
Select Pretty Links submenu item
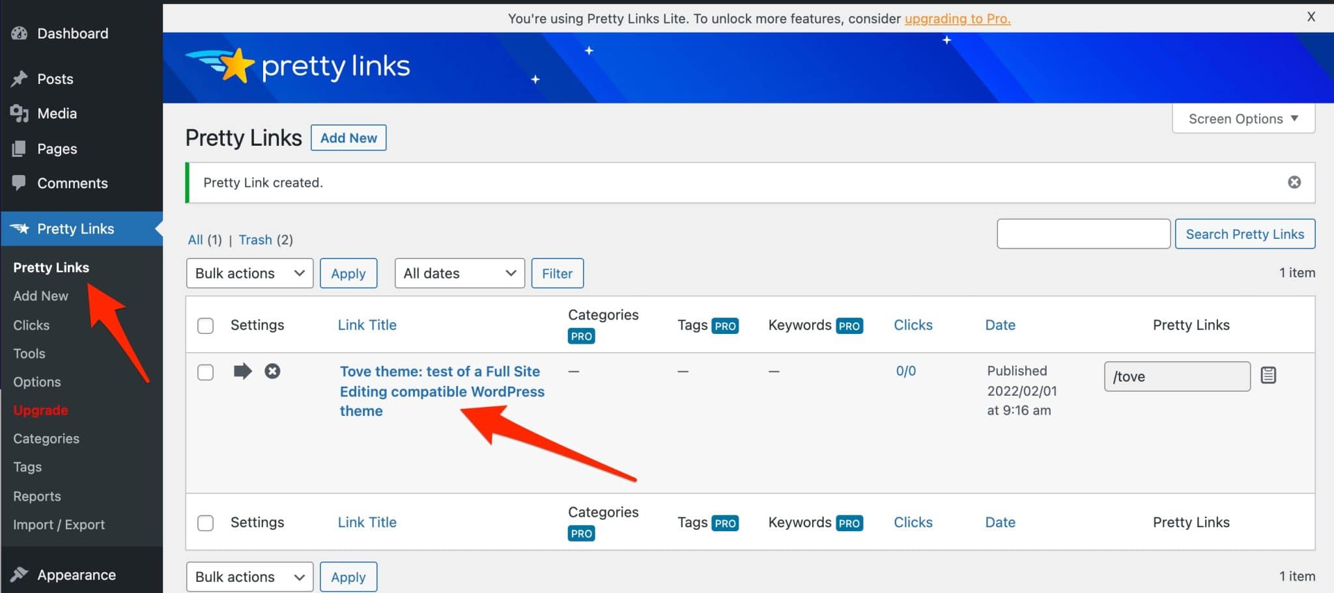(x=51, y=268)
